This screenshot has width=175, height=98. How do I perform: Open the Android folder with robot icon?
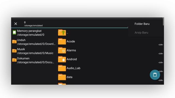click(62, 59)
